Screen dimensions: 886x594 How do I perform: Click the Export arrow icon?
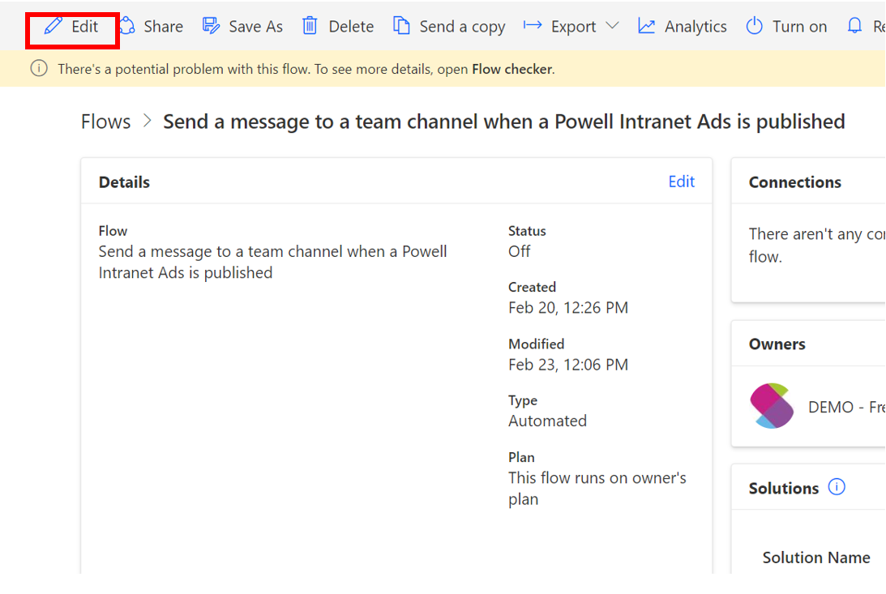[533, 25]
